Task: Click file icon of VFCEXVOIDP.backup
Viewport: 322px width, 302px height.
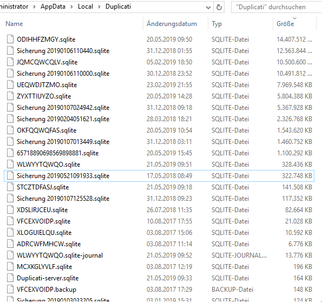Action: [10, 289]
